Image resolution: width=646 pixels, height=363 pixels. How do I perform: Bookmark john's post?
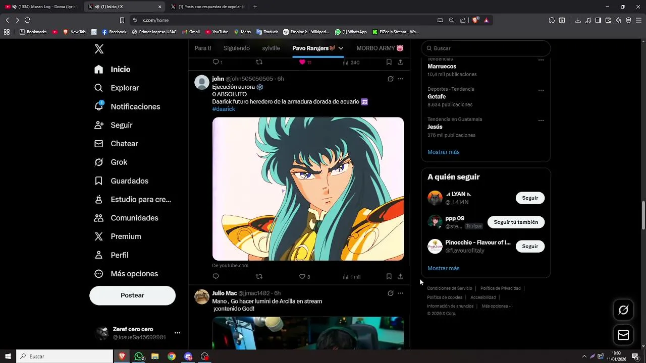389,276
